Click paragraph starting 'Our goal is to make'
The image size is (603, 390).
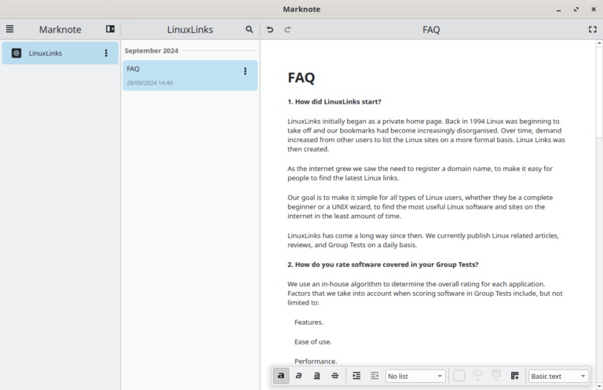click(420, 206)
